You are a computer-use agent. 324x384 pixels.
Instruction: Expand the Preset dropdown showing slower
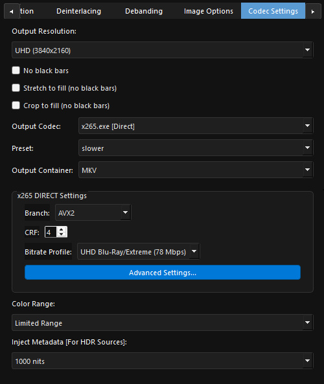tap(196, 148)
